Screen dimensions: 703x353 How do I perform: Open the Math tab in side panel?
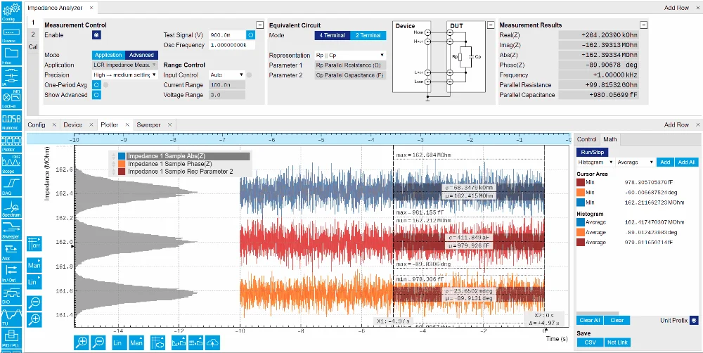(610, 139)
